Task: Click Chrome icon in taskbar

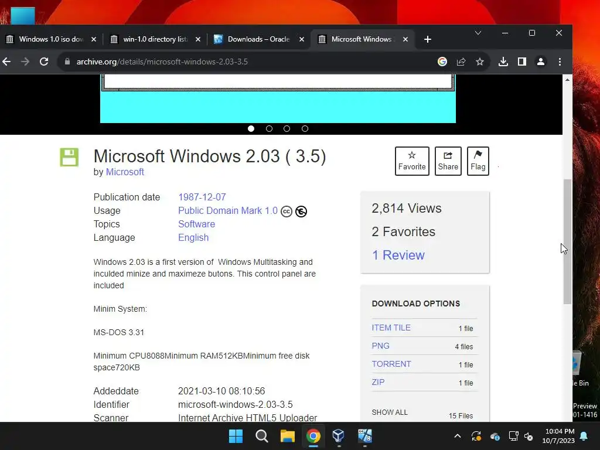Action: point(313,436)
